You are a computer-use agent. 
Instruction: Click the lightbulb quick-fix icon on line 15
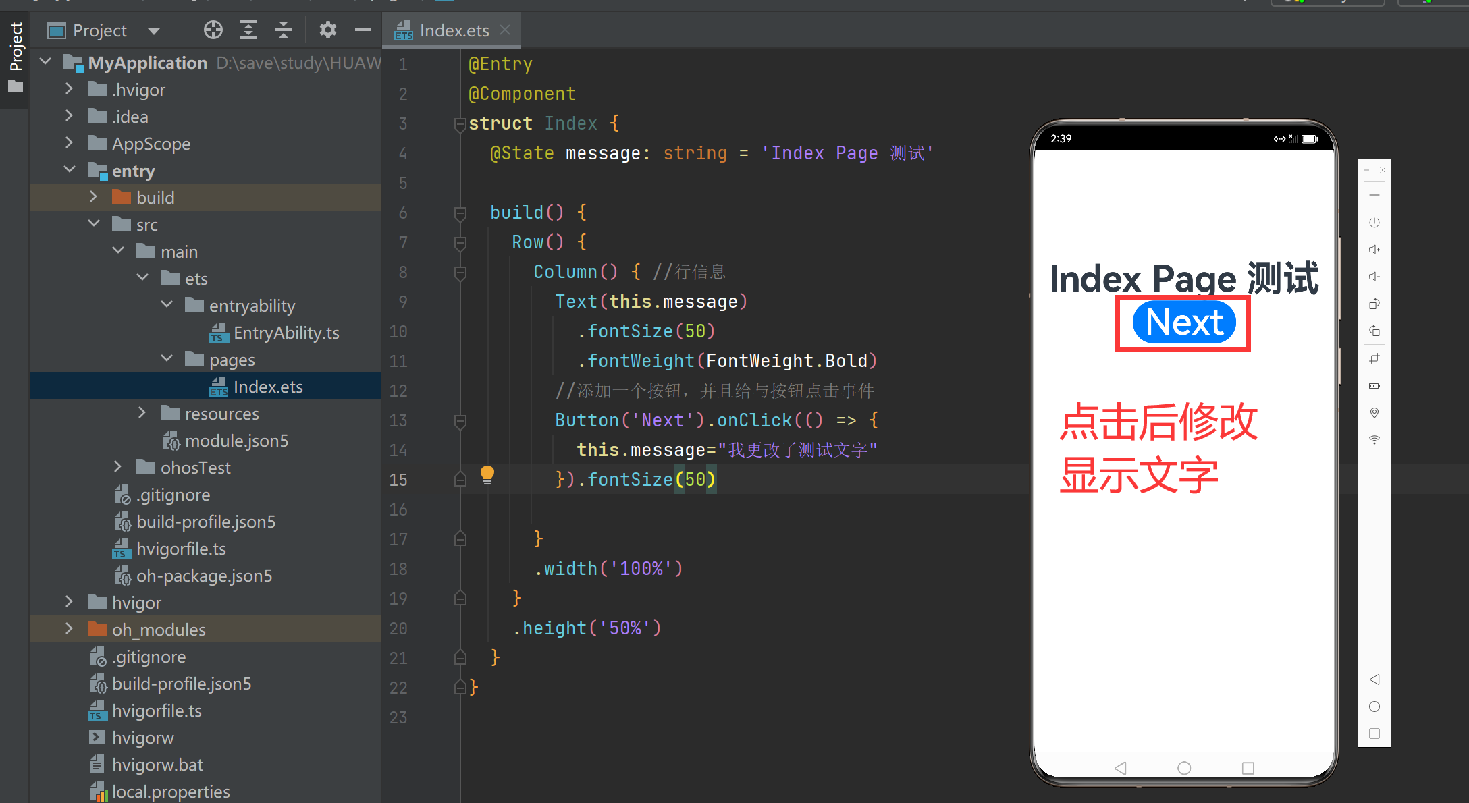(487, 475)
